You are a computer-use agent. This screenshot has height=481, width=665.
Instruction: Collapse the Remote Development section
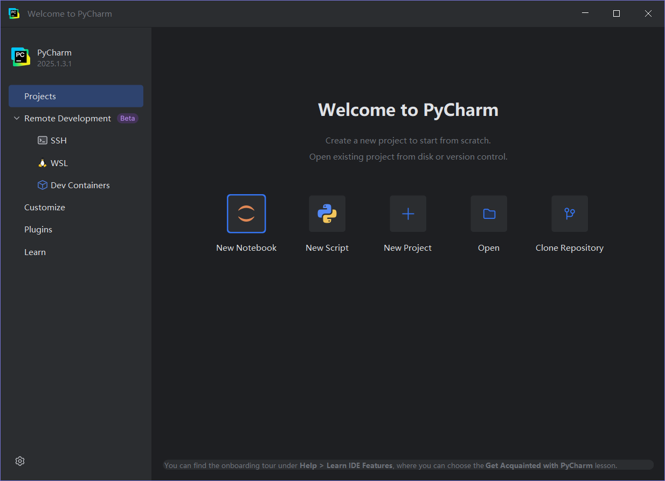coord(17,118)
